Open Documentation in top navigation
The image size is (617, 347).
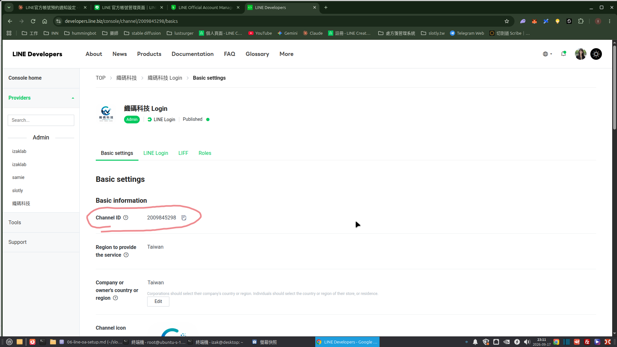coord(192,54)
